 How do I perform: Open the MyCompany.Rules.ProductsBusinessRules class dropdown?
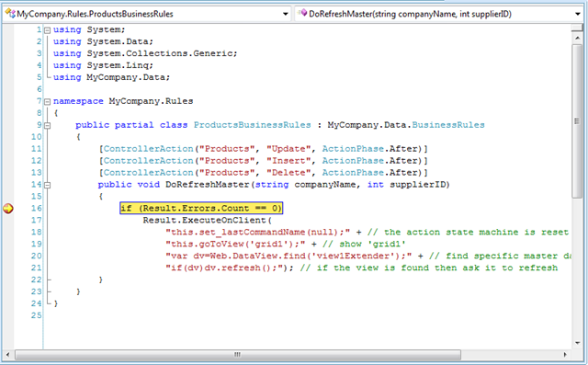point(286,15)
